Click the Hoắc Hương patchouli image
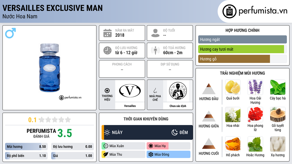 255,144
